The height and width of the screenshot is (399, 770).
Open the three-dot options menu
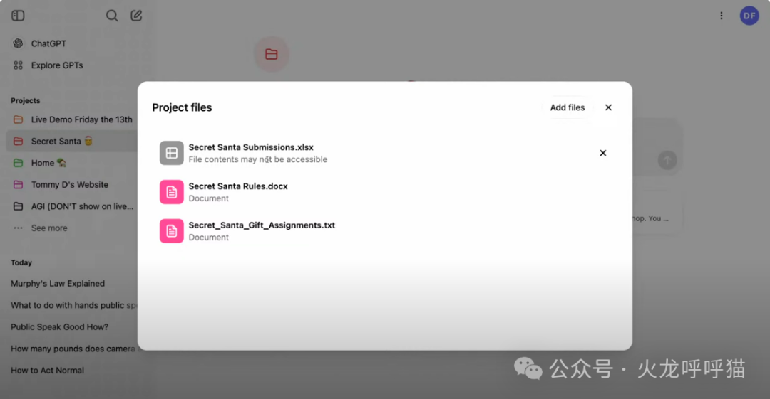pyautogui.click(x=722, y=16)
